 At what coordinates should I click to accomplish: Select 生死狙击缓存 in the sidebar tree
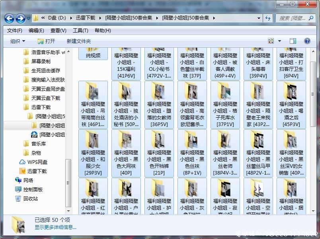[x=42, y=71]
